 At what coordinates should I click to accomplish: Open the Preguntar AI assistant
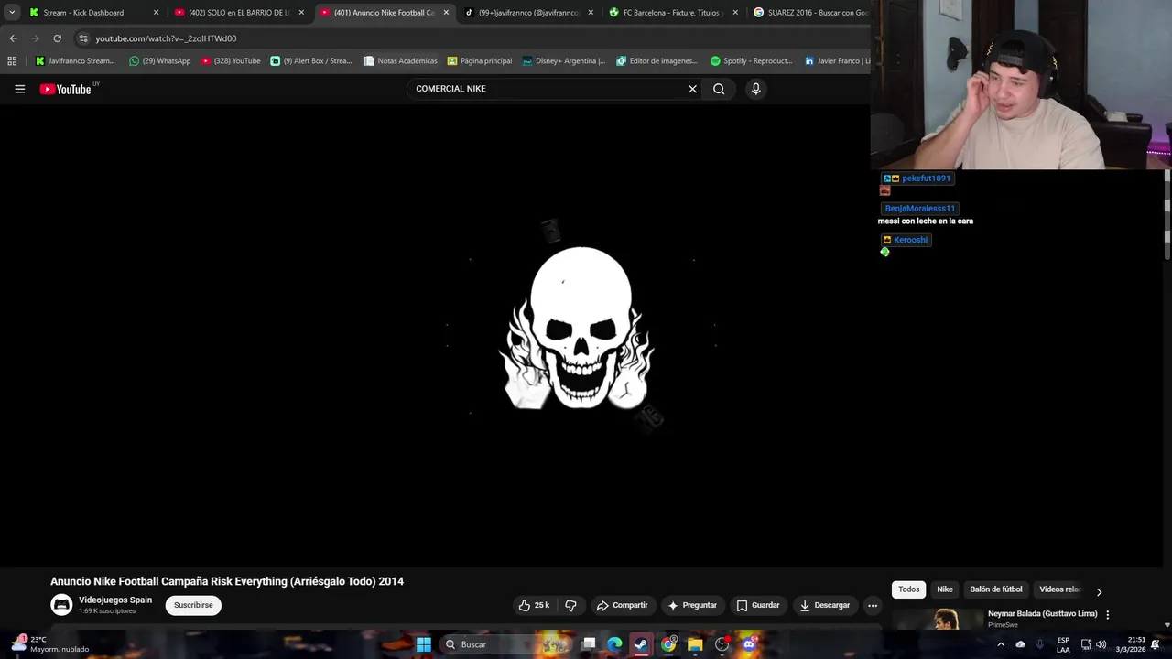pyautogui.click(x=692, y=605)
